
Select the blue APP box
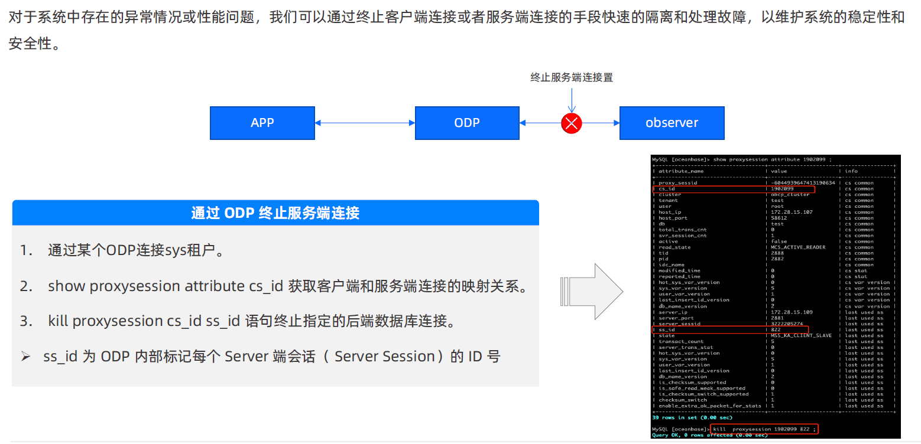coord(262,123)
